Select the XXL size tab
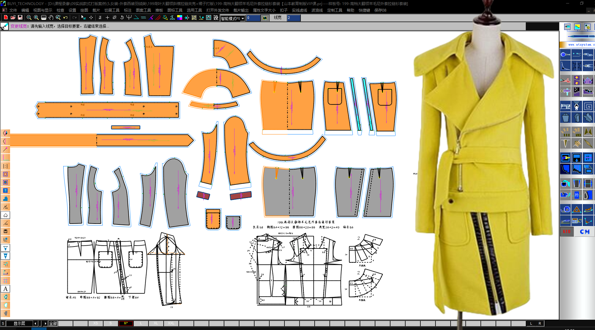This screenshot has height=330, width=595. click(171, 323)
